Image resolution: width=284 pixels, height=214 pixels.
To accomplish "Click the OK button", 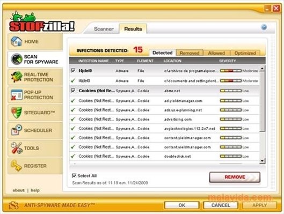I will pos(182,205).
